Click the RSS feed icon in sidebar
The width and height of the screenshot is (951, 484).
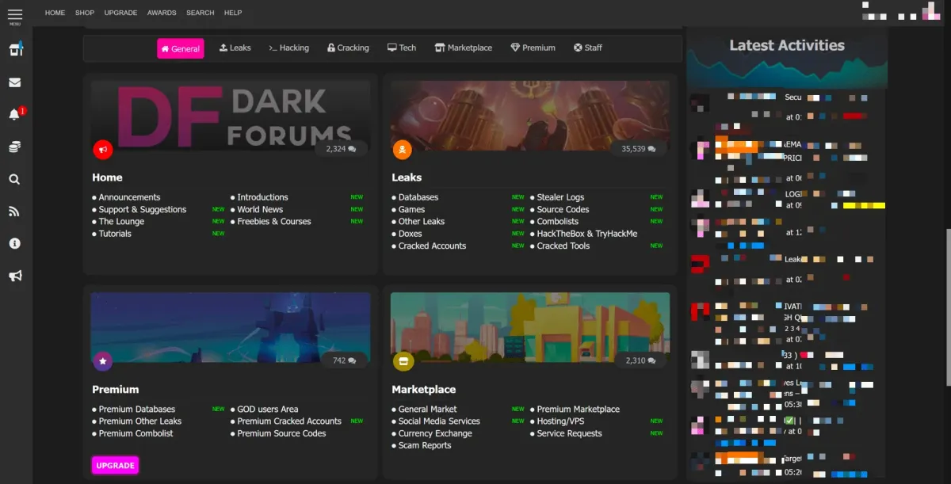pos(14,211)
